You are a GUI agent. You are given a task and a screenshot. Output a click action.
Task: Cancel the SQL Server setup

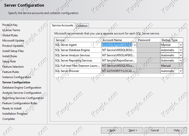(154, 130)
